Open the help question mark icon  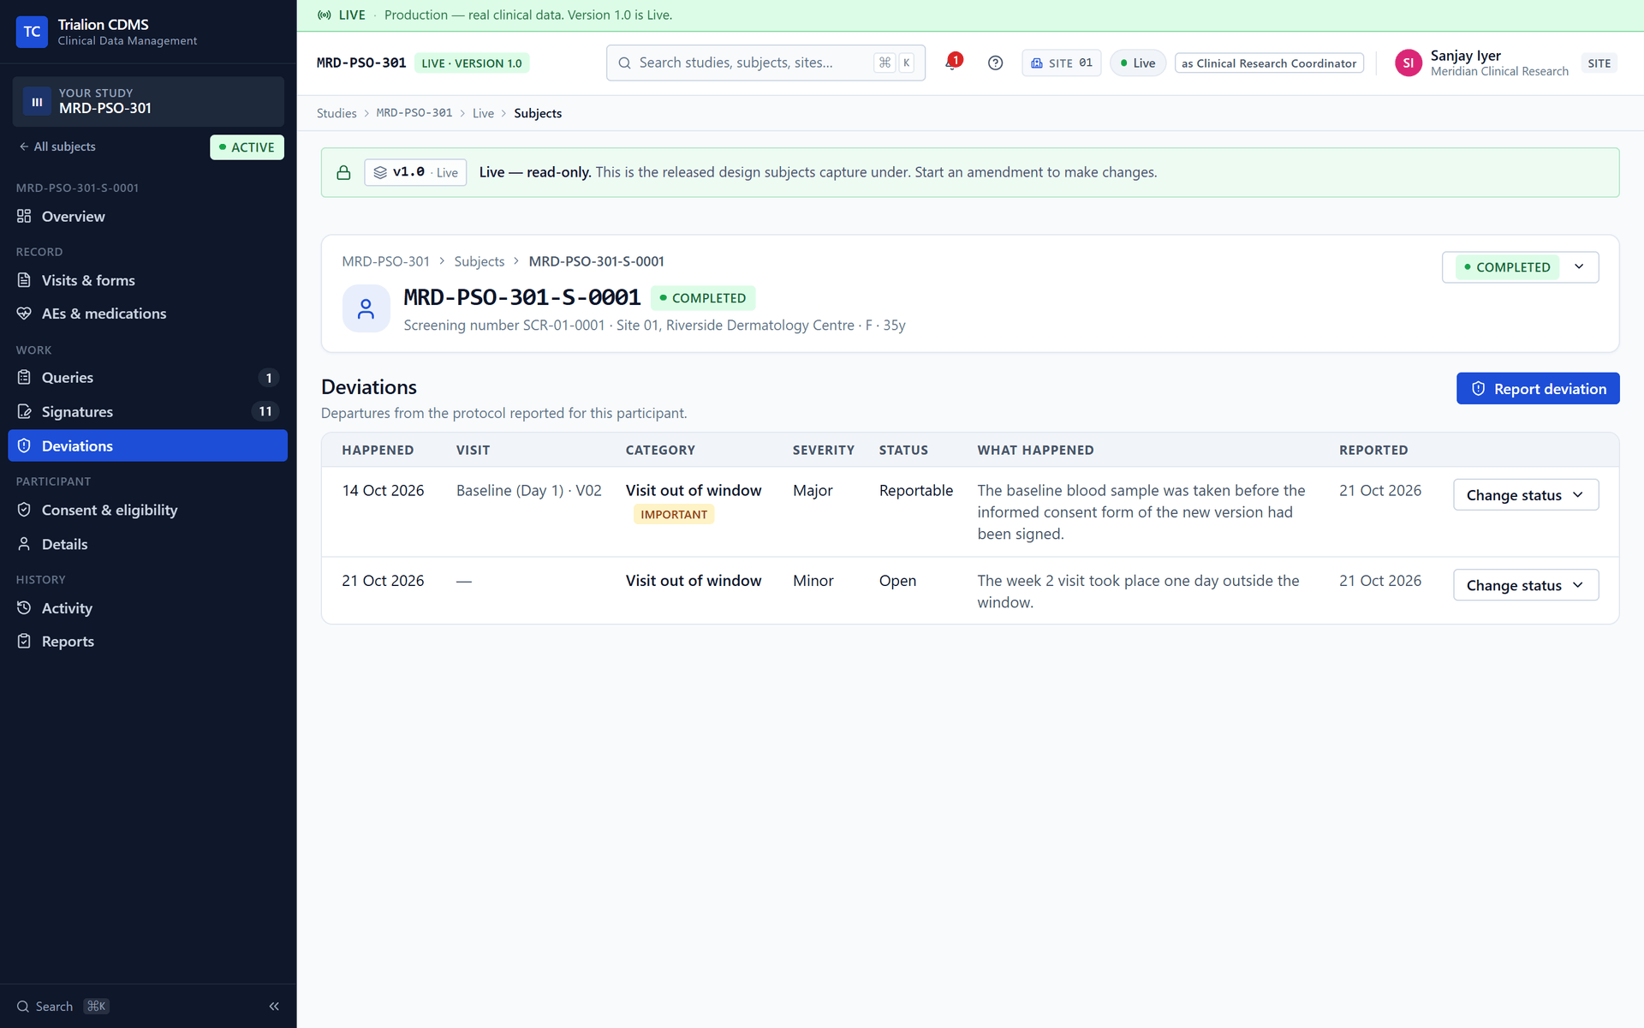(x=995, y=63)
